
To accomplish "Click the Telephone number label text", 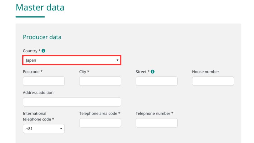I will (154, 113).
